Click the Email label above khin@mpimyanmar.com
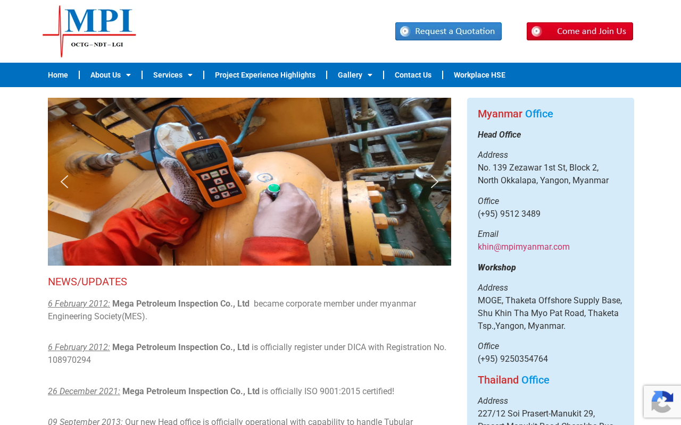 488,234
